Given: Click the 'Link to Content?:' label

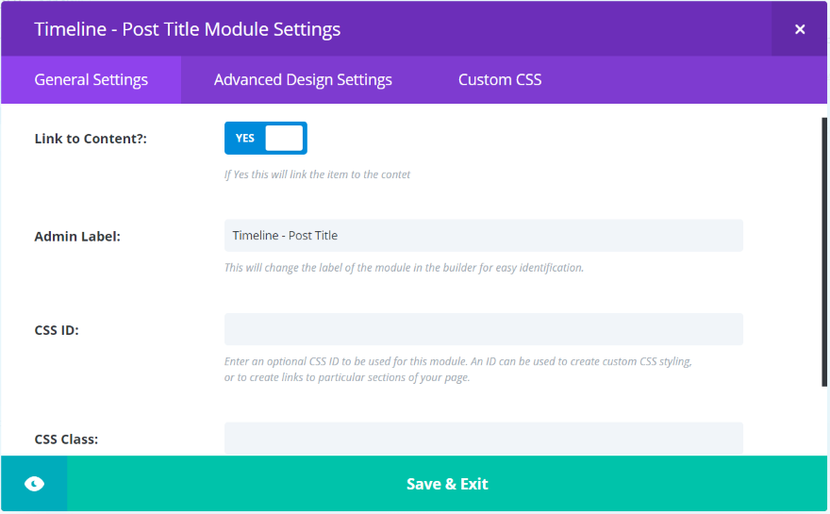Looking at the screenshot, I should [x=91, y=139].
